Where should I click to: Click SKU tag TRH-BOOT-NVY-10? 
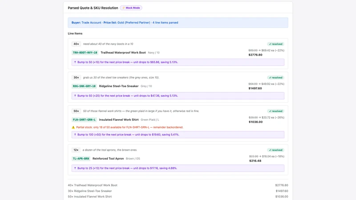click(x=85, y=52)
